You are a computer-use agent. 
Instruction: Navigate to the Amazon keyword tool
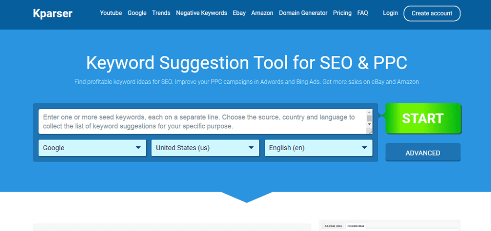pos(262,13)
